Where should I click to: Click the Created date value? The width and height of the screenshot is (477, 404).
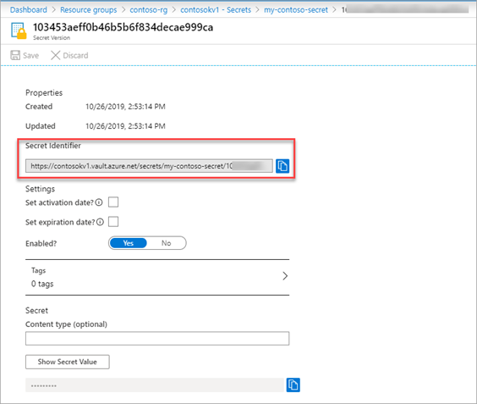pyautogui.click(x=125, y=107)
